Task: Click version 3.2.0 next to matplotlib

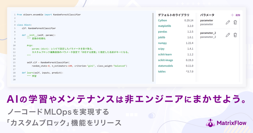Action: 190,26
